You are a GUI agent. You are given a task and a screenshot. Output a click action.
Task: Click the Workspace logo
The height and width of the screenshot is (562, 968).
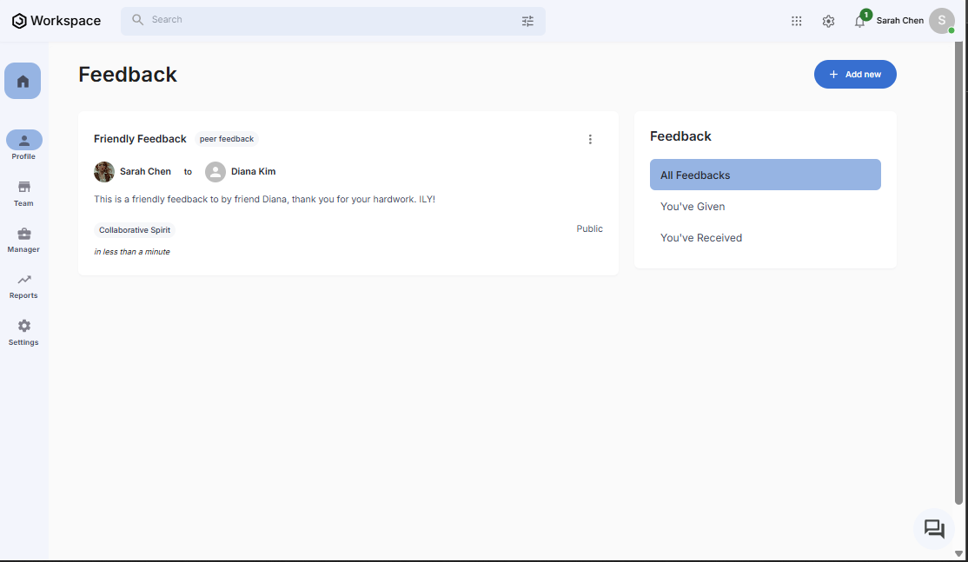coord(56,21)
